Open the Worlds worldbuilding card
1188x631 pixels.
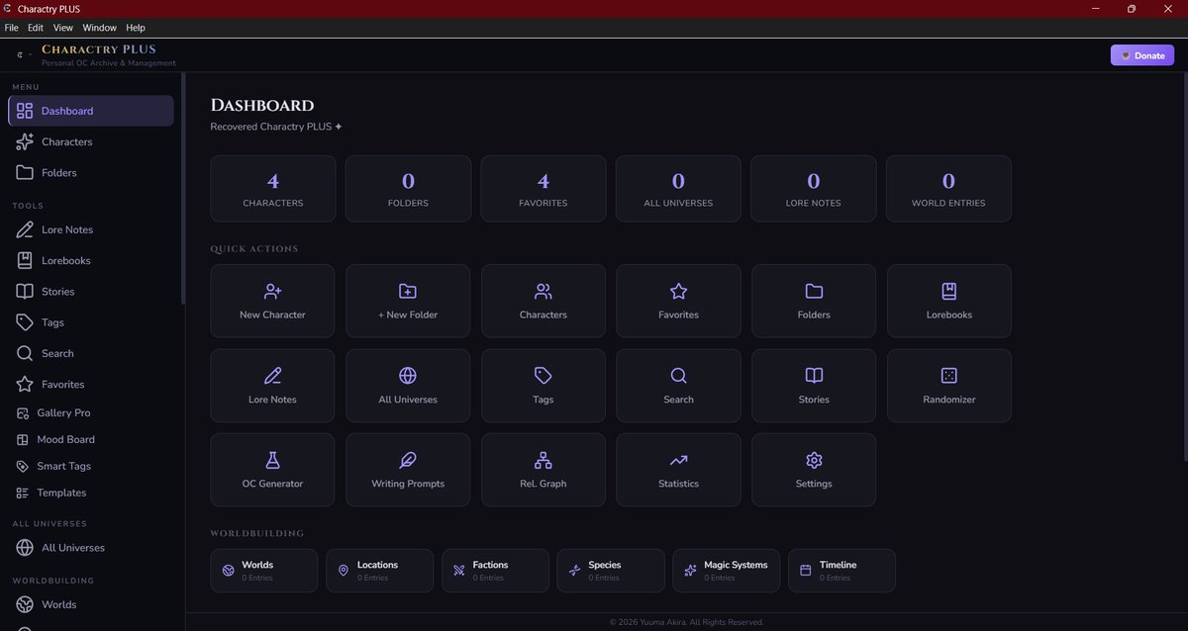264,571
